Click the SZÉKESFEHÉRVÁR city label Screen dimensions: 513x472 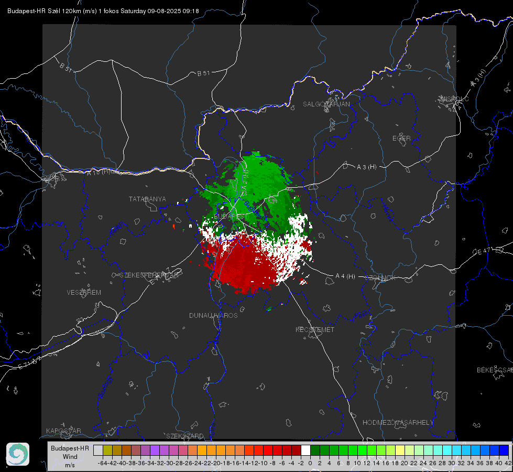(149, 275)
